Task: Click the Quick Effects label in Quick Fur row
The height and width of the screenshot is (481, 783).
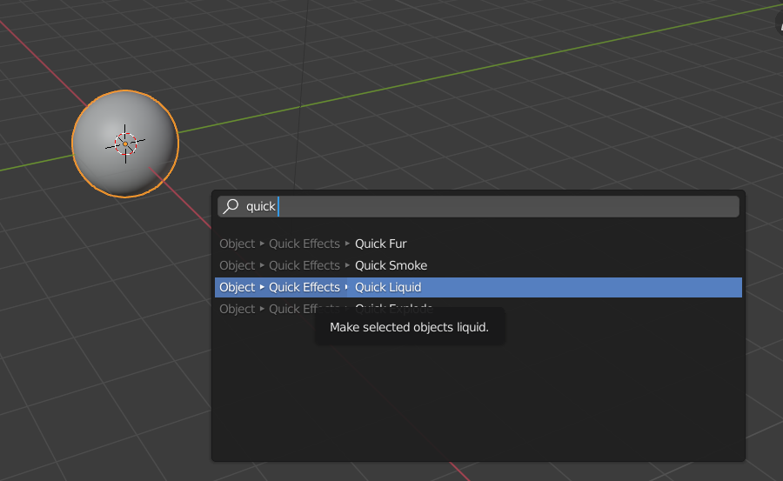Action: pos(304,244)
